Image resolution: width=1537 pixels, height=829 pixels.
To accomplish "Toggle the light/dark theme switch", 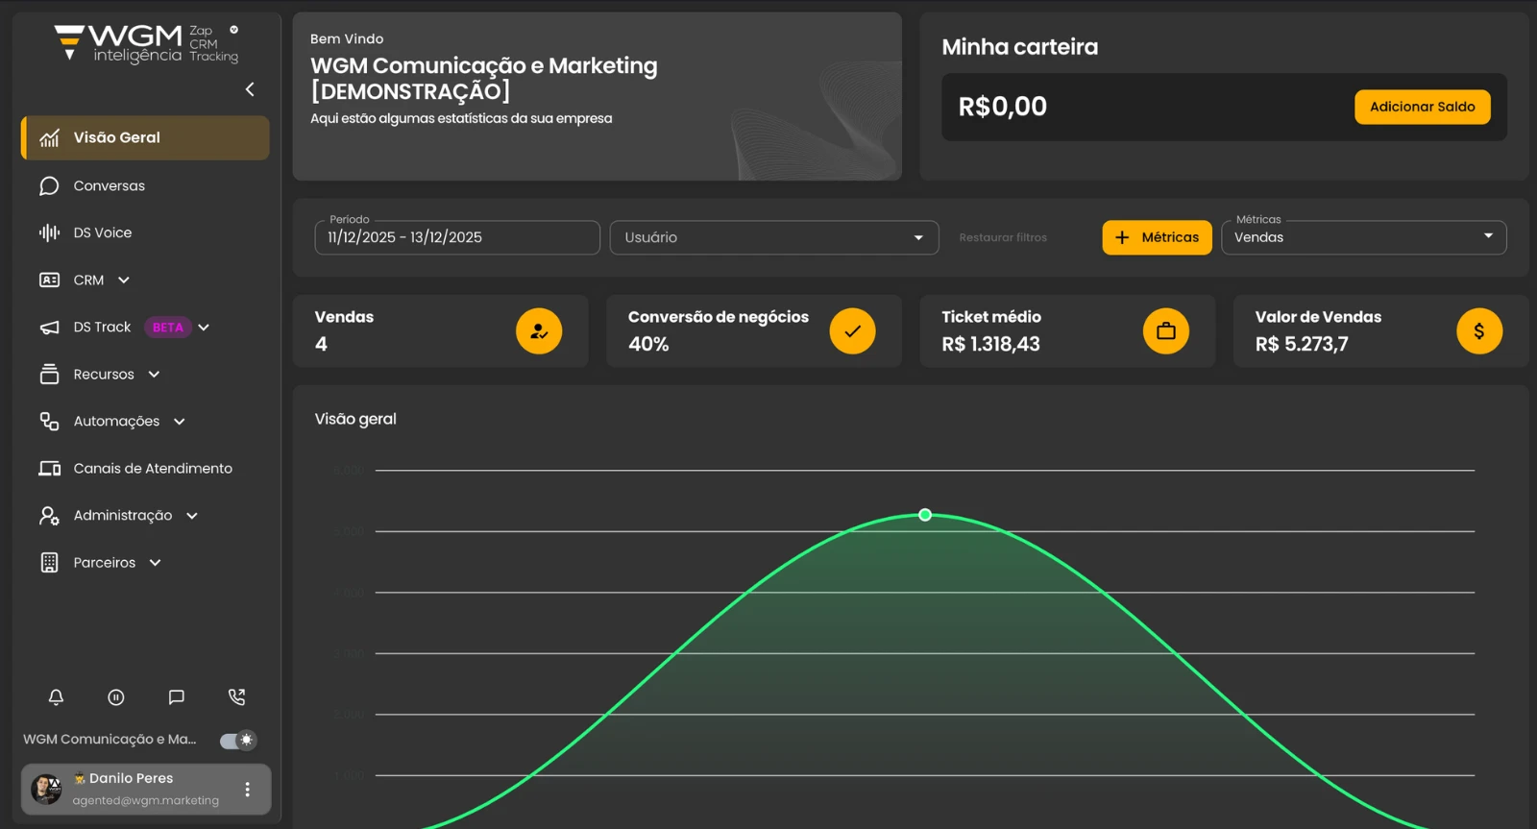I will point(238,740).
